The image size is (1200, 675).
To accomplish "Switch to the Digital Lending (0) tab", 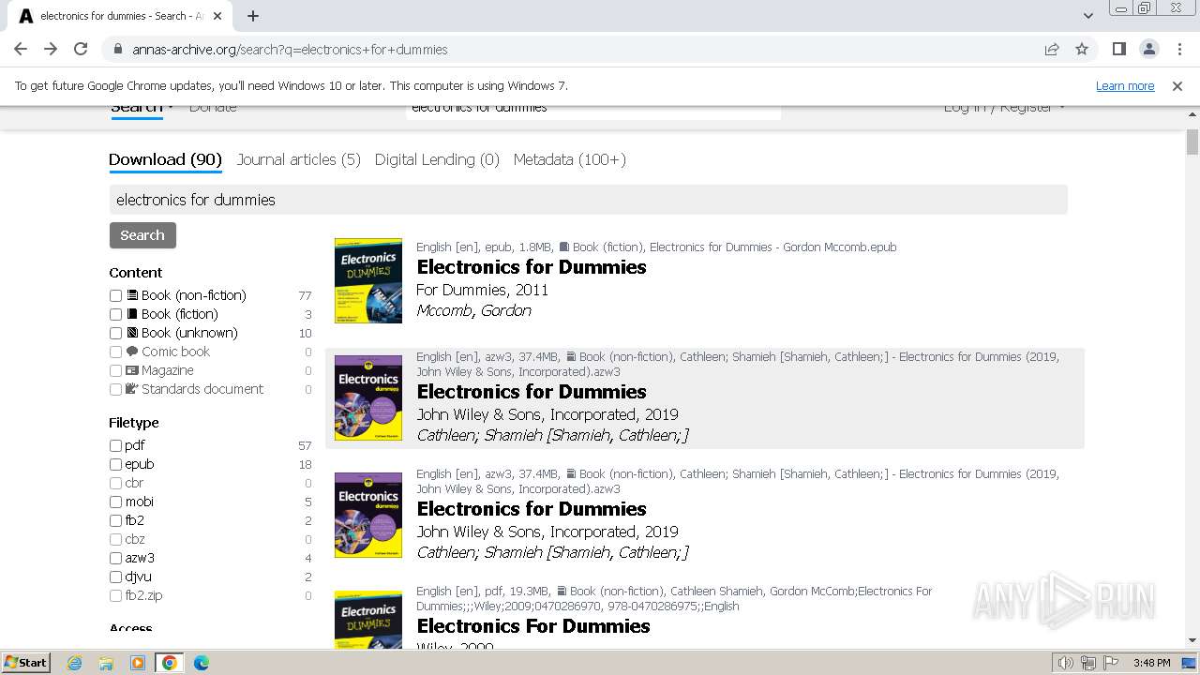I will click(437, 159).
